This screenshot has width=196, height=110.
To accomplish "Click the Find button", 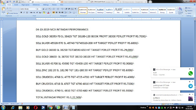I will 188,8.
